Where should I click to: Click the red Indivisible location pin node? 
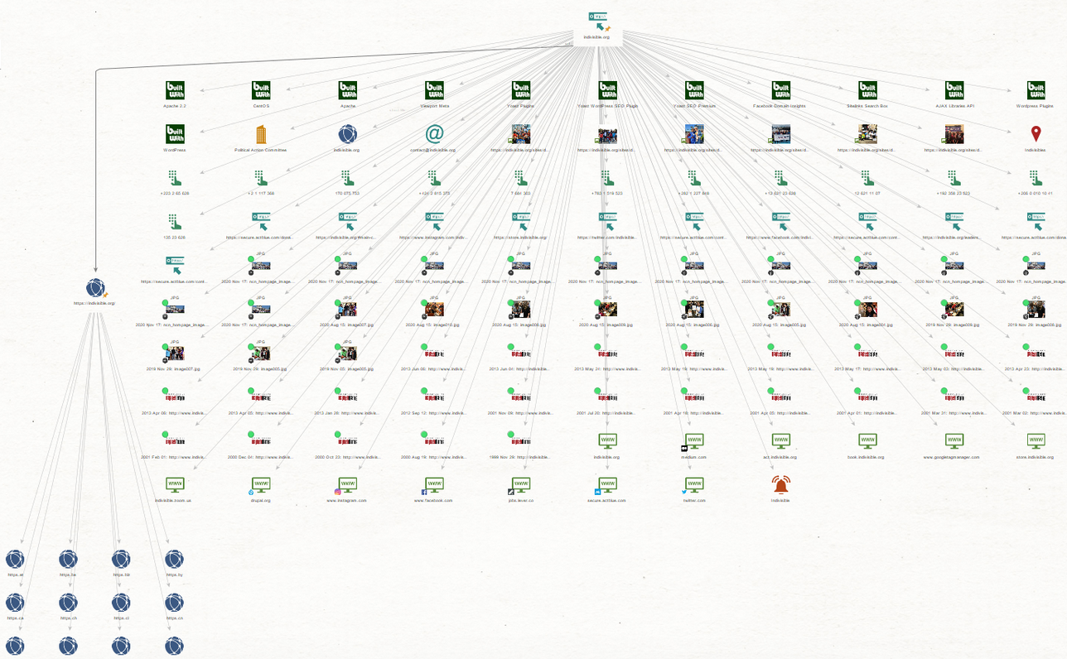click(x=1036, y=134)
